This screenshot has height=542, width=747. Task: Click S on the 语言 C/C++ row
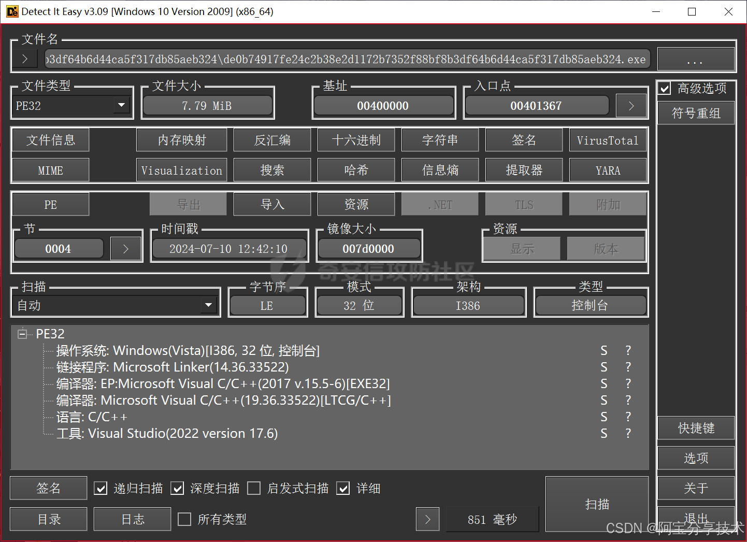[604, 417]
